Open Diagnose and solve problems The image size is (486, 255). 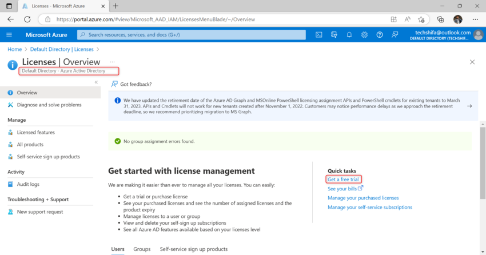click(50, 105)
